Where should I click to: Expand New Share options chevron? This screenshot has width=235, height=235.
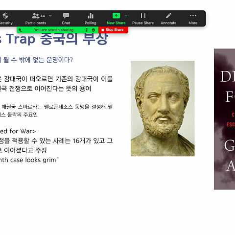tap(126, 16)
